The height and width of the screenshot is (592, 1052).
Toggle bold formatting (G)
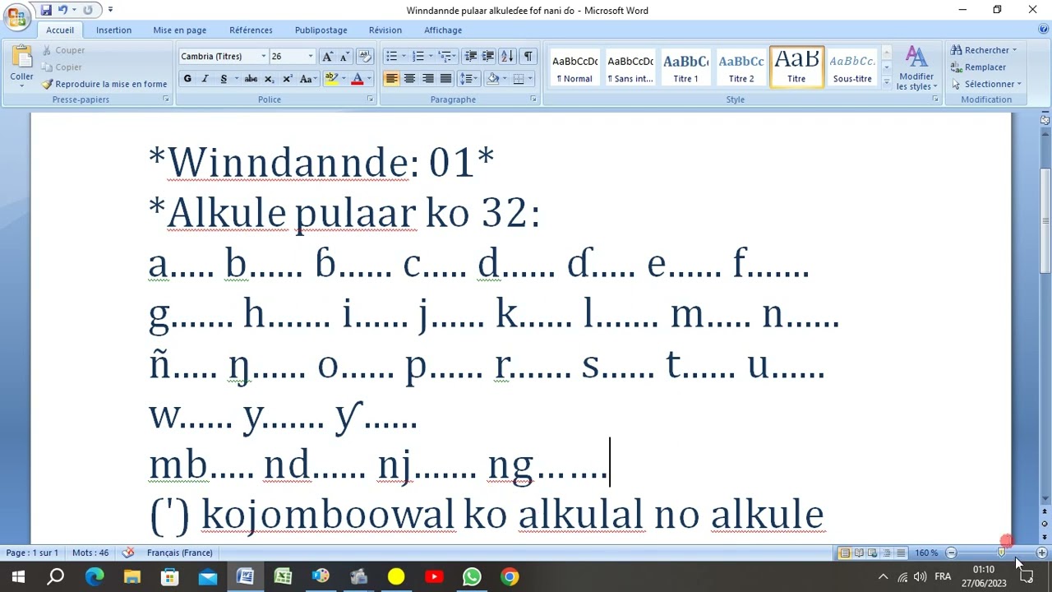[x=187, y=79]
